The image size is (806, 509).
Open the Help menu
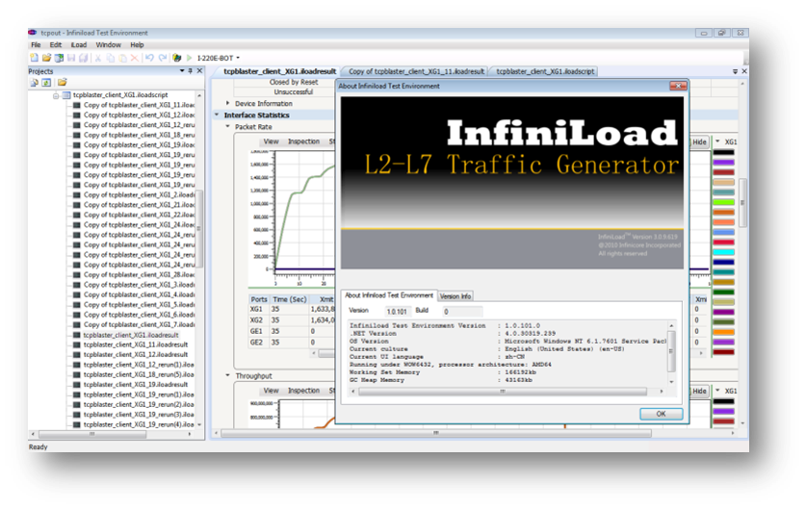137,45
